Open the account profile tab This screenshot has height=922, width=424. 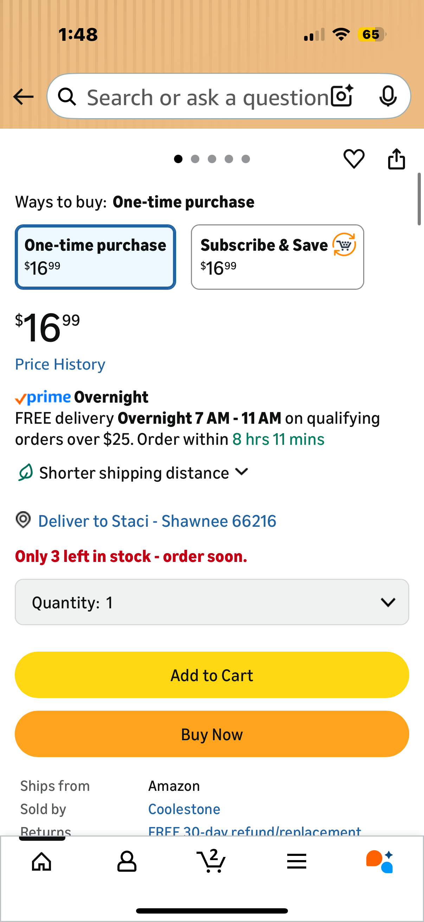pyautogui.click(x=127, y=861)
